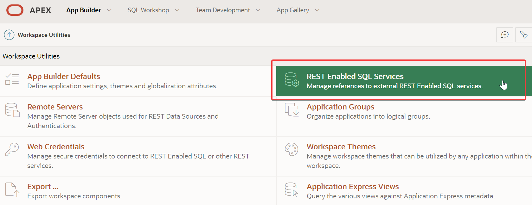Expand the App Builder menu chevron
Viewport: 532px width, 205px height.
click(109, 10)
